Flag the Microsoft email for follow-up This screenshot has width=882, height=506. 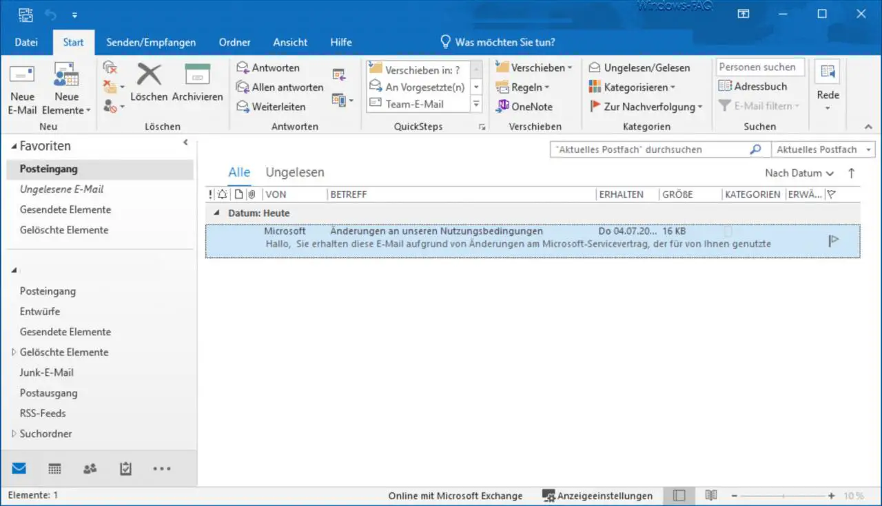point(834,240)
